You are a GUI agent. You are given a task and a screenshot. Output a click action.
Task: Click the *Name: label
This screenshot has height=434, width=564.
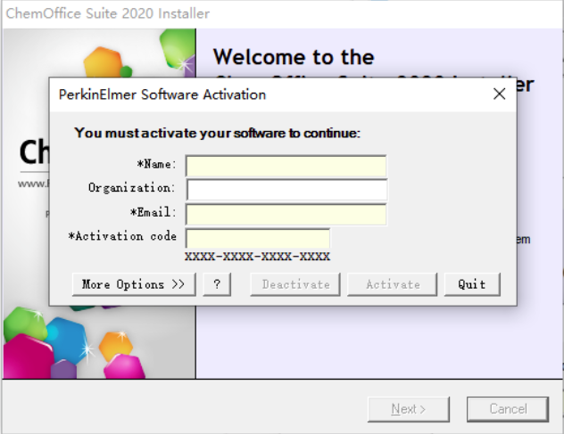point(156,165)
